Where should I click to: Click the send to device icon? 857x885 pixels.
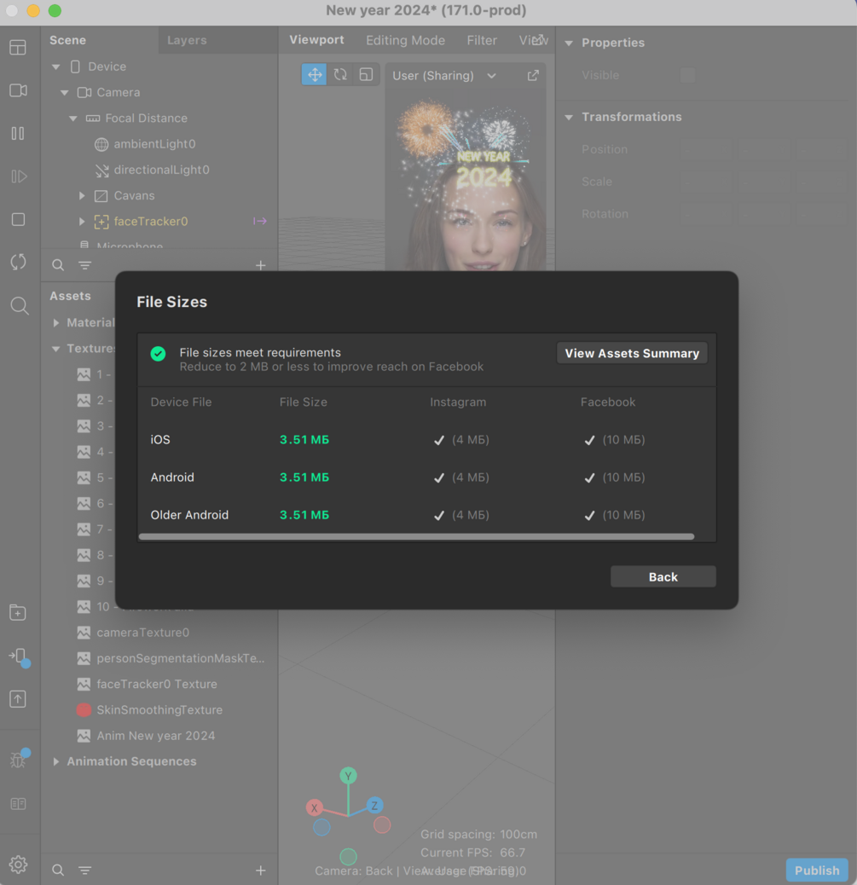(x=20, y=657)
